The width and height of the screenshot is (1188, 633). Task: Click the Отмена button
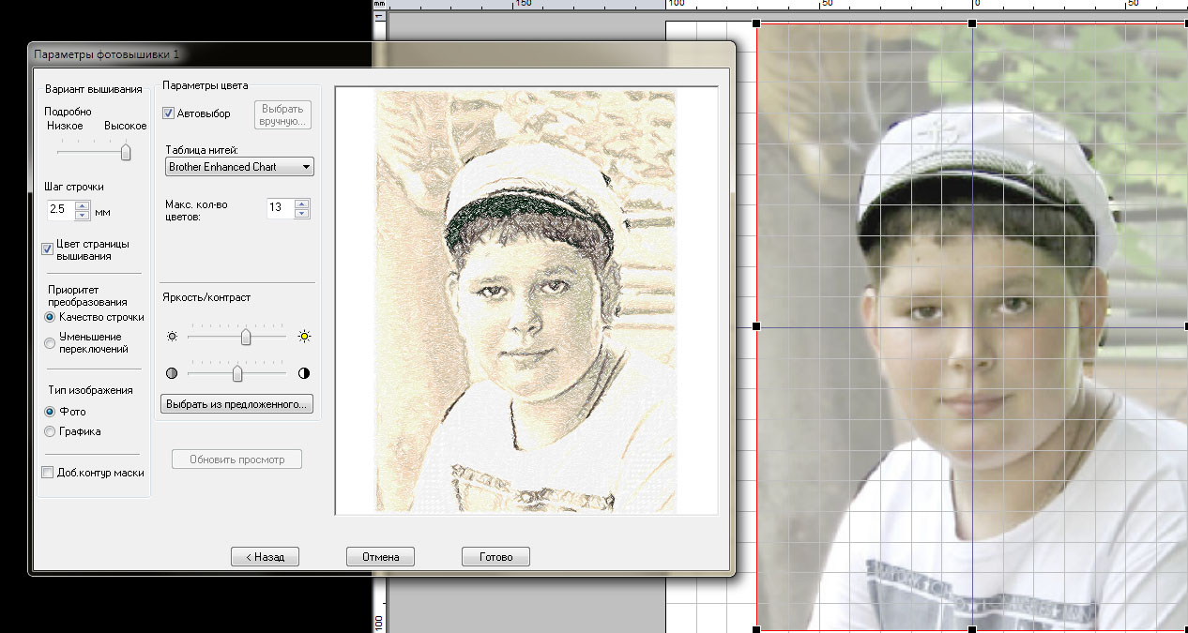(380, 557)
